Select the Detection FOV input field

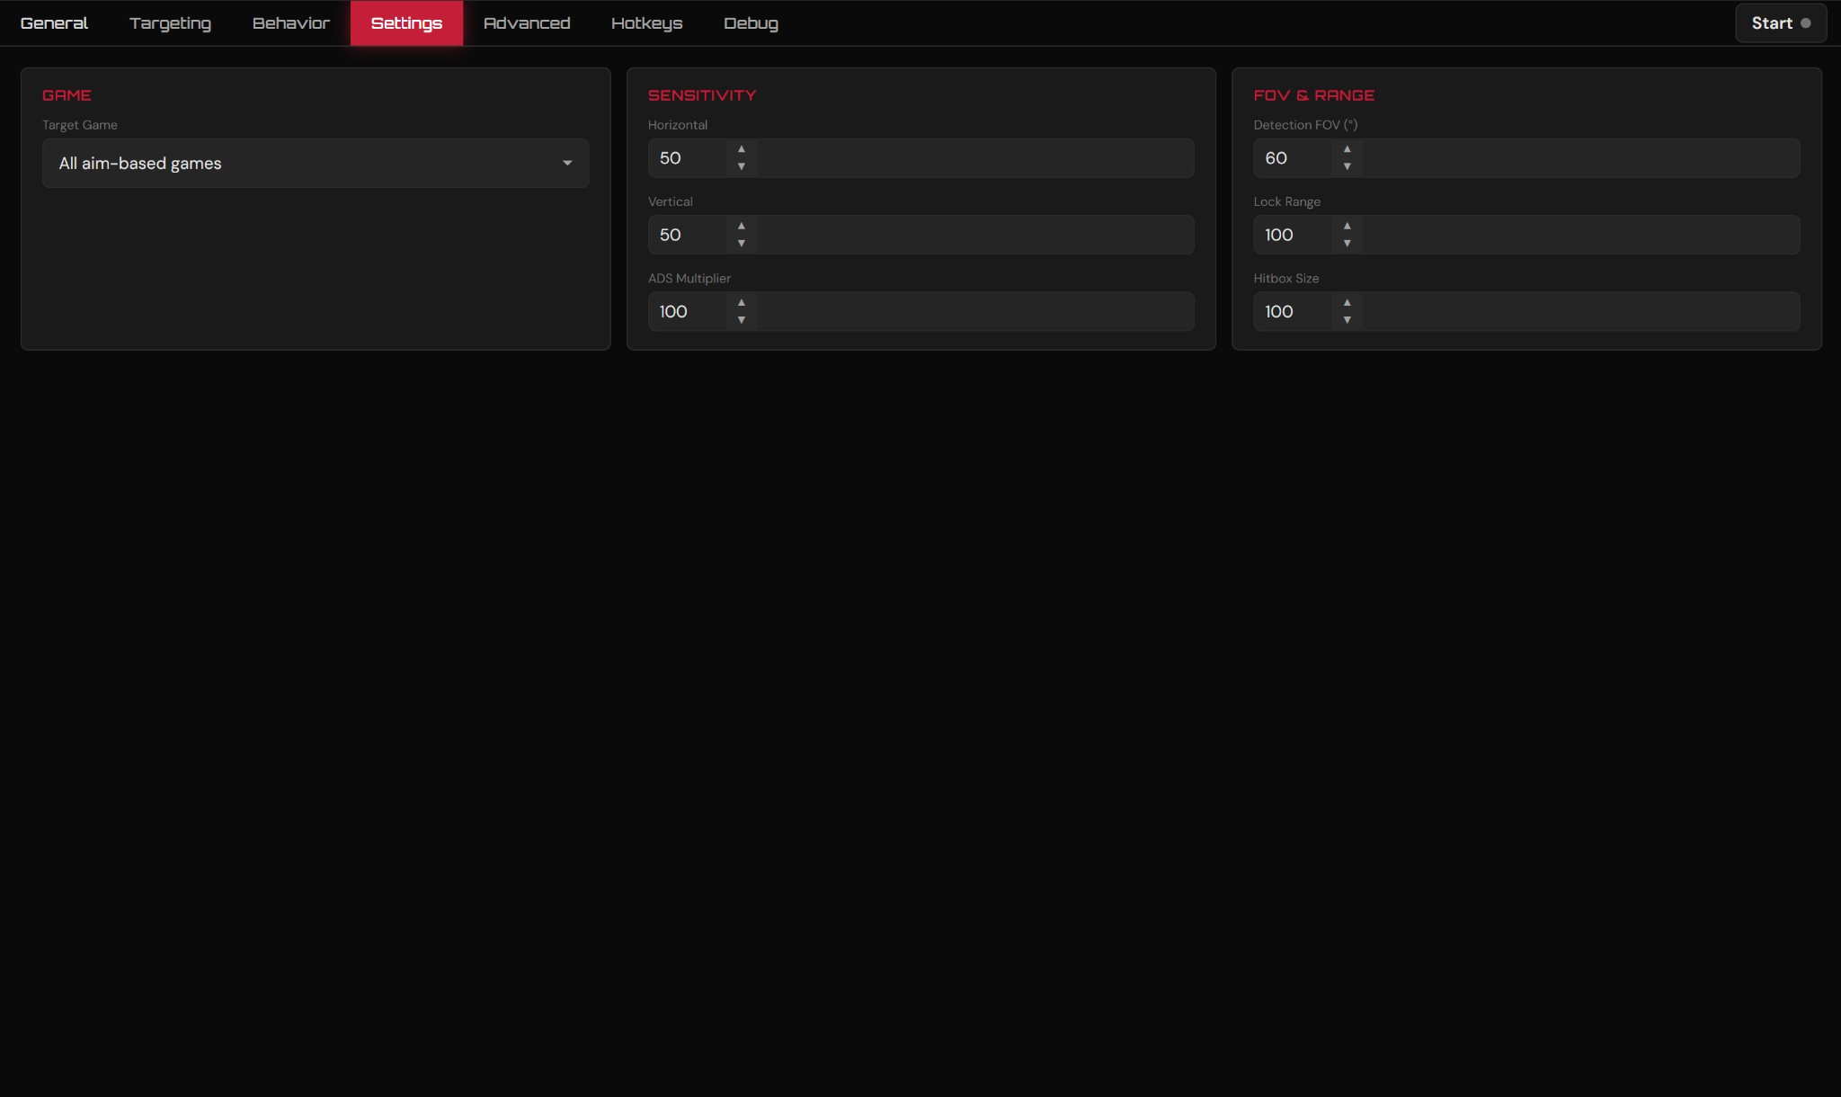click(x=1294, y=158)
